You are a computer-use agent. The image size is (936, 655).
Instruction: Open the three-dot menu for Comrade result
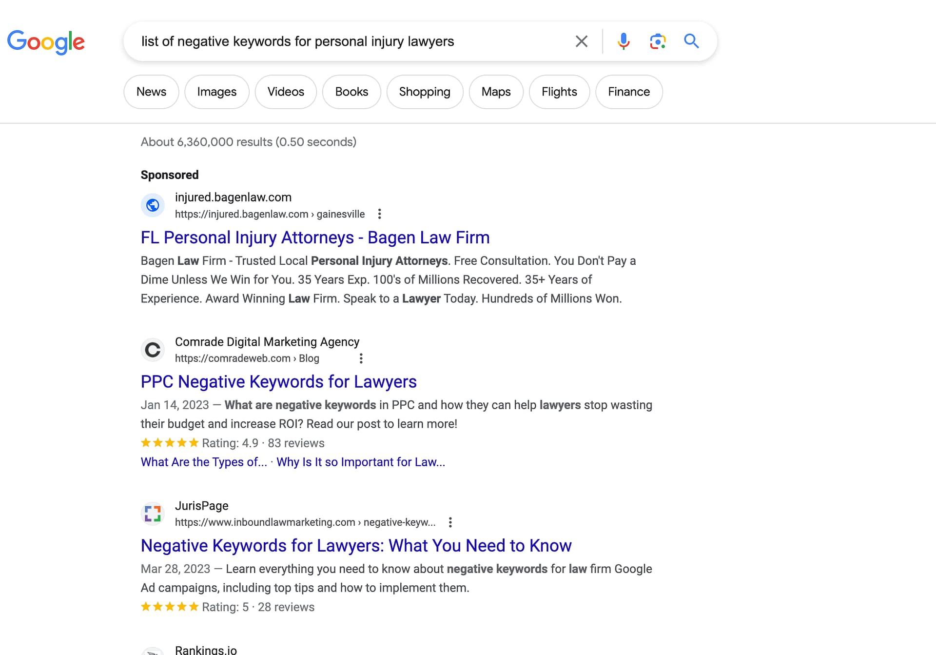tap(361, 358)
